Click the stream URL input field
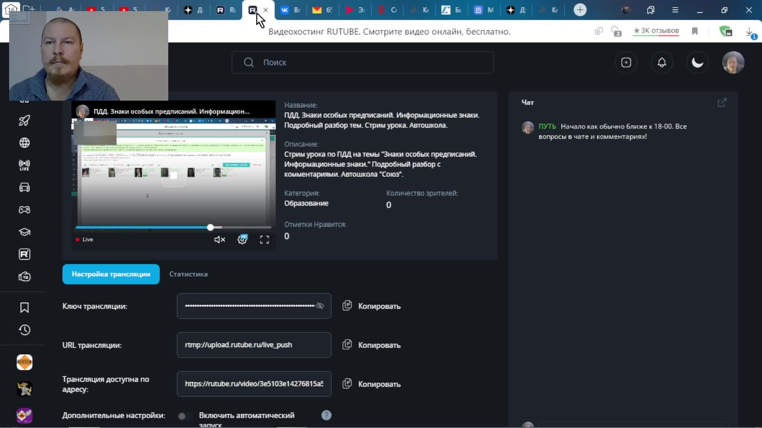Image resolution: width=762 pixels, height=428 pixels. click(254, 344)
